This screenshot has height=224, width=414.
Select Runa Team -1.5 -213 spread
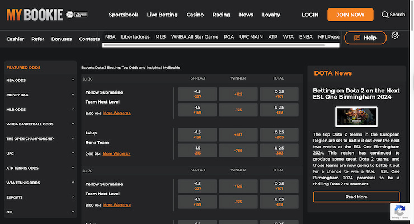tap(197, 151)
